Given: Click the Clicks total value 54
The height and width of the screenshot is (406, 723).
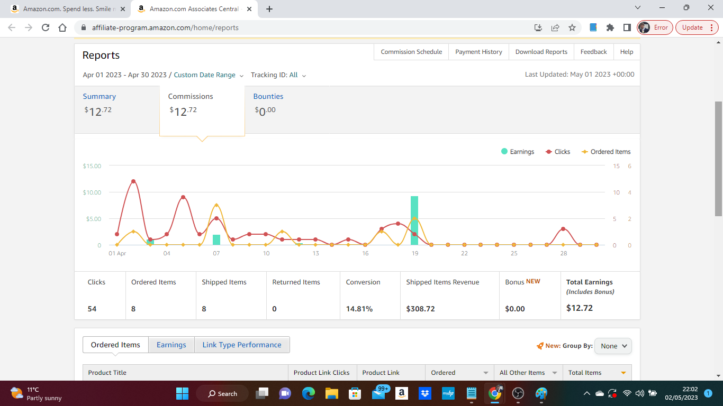Looking at the screenshot, I should (x=92, y=309).
